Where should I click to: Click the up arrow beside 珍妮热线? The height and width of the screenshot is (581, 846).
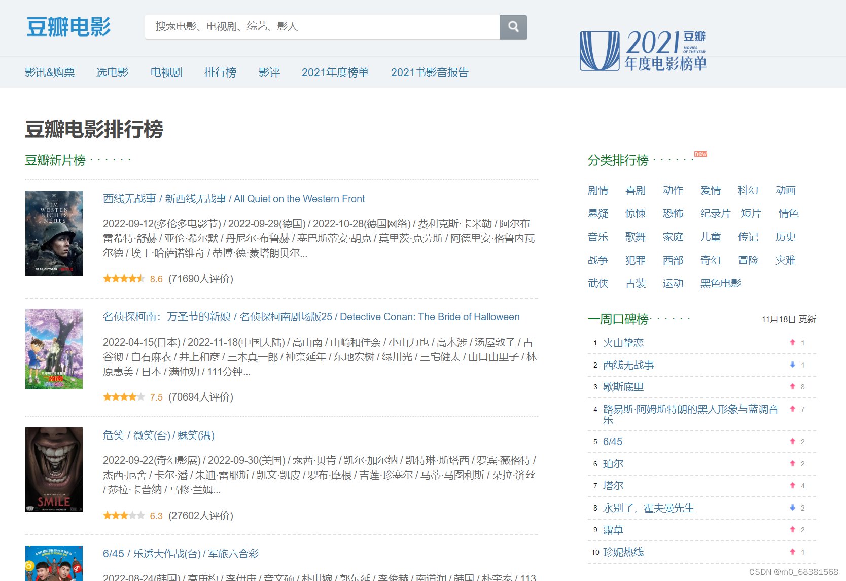(792, 552)
